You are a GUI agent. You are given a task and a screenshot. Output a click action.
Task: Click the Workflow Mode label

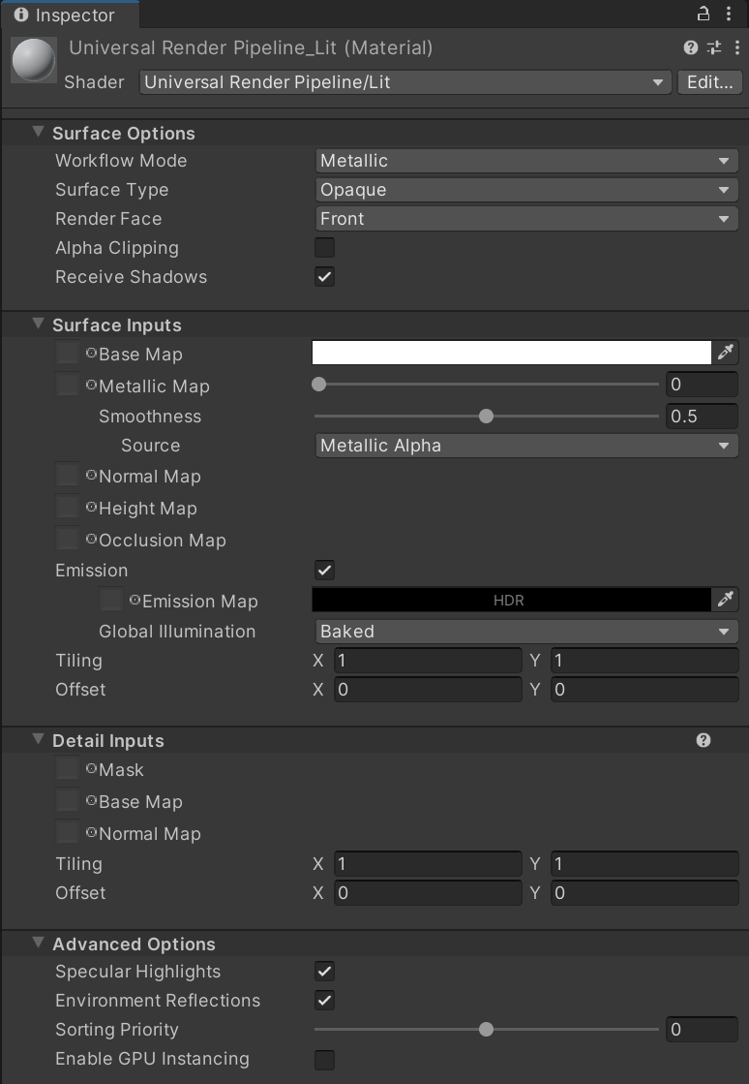coord(121,161)
